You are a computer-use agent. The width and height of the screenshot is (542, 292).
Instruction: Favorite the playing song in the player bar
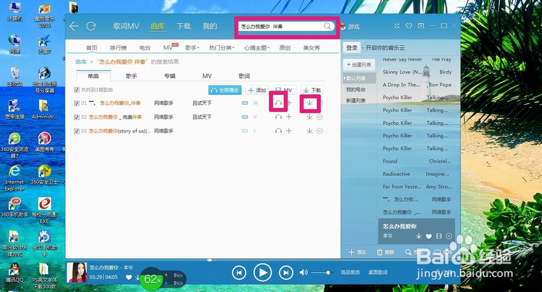pos(128,277)
